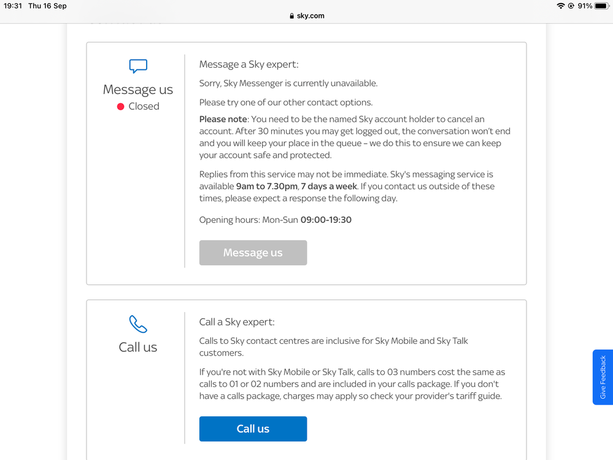This screenshot has height=460, width=613.
Task: Click the 'Message a Sky expert:' heading
Action: [249, 64]
